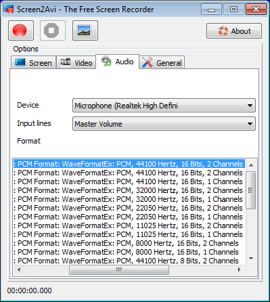Open the Input lines Master Volume dropdown
The height and width of the screenshot is (302, 270).
(164, 124)
